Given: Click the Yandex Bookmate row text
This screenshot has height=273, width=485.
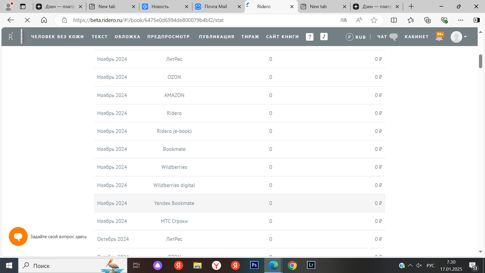Looking at the screenshot, I should click(x=174, y=203).
